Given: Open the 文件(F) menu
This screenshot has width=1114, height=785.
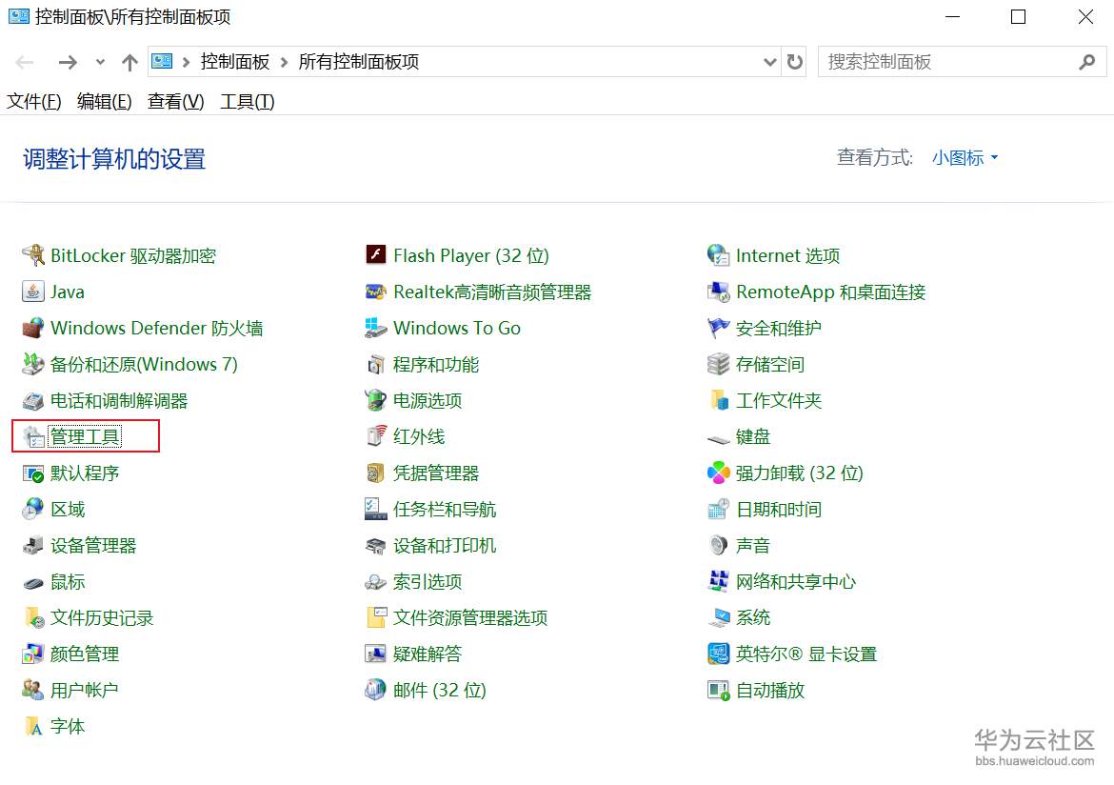Looking at the screenshot, I should point(33,102).
